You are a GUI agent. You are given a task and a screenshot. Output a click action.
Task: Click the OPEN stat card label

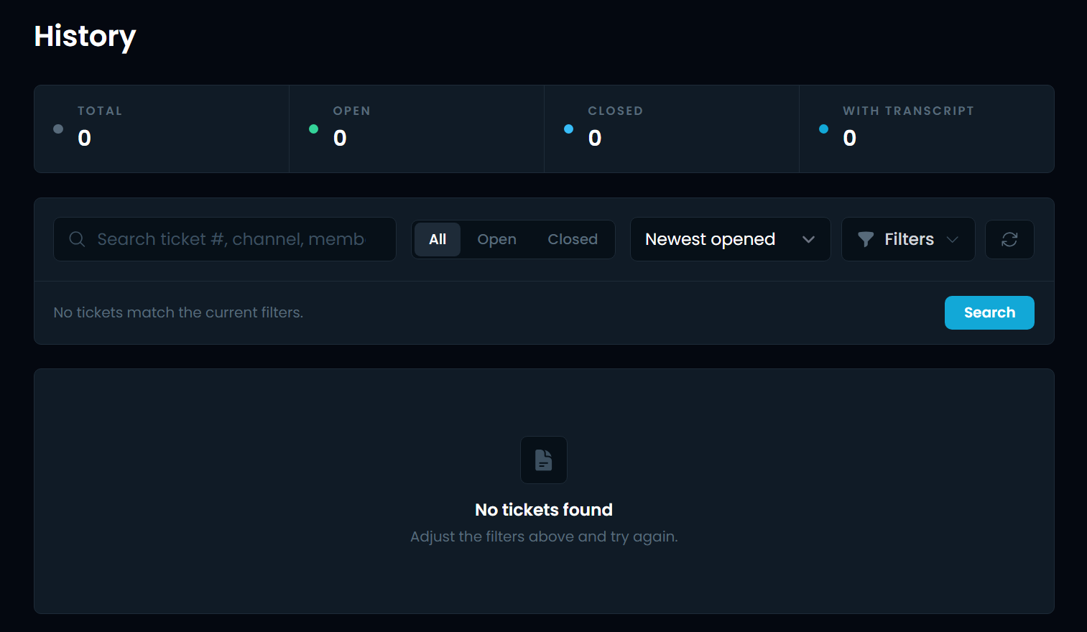coord(352,111)
